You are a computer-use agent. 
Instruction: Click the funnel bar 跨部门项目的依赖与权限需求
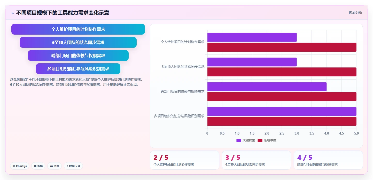[78, 56]
